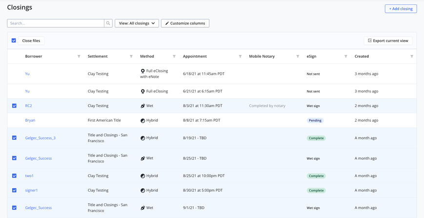The width and height of the screenshot is (424, 218).
Task: Uncheck the two1 row checkbox
Action: coord(14,176)
